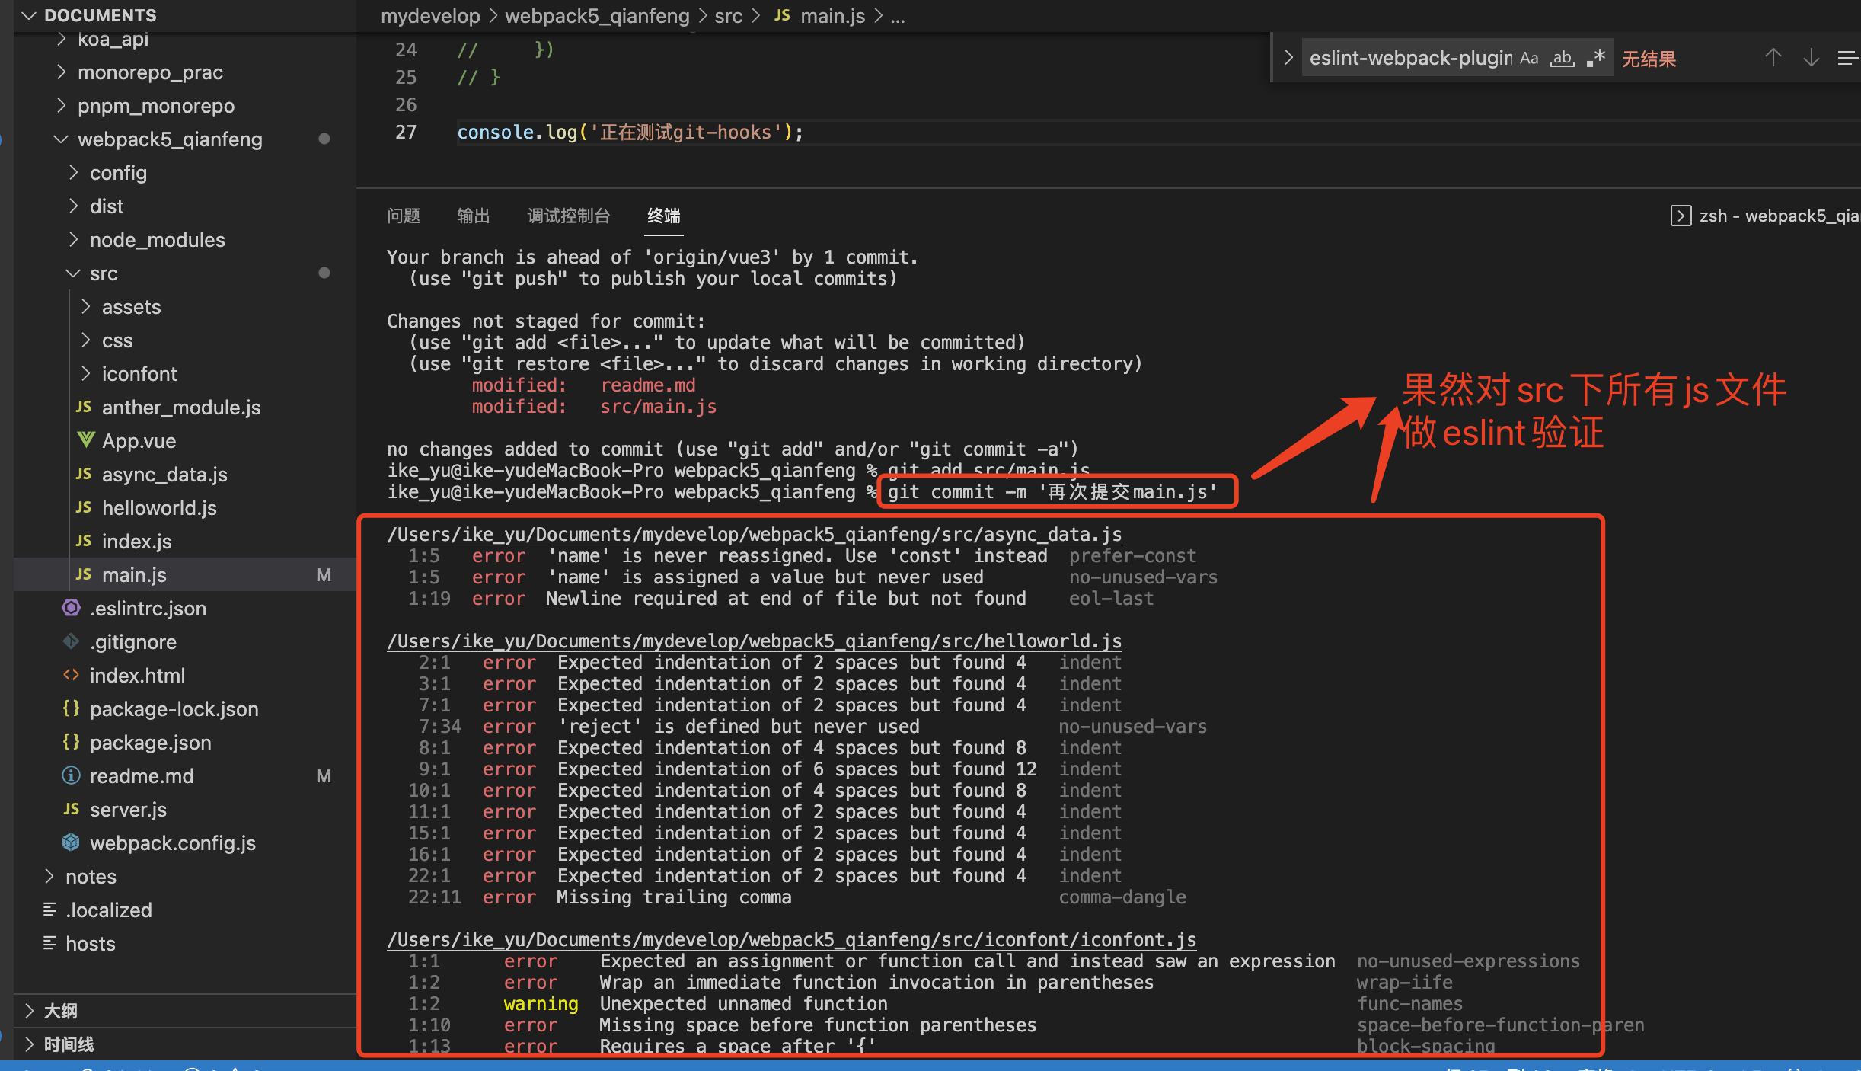Switch to the 问题 problems tab
The width and height of the screenshot is (1861, 1071).
(x=403, y=216)
